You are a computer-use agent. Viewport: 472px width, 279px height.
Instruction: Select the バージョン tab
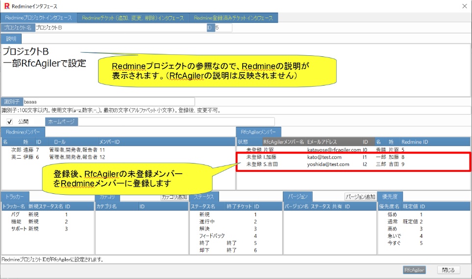coord(298,197)
